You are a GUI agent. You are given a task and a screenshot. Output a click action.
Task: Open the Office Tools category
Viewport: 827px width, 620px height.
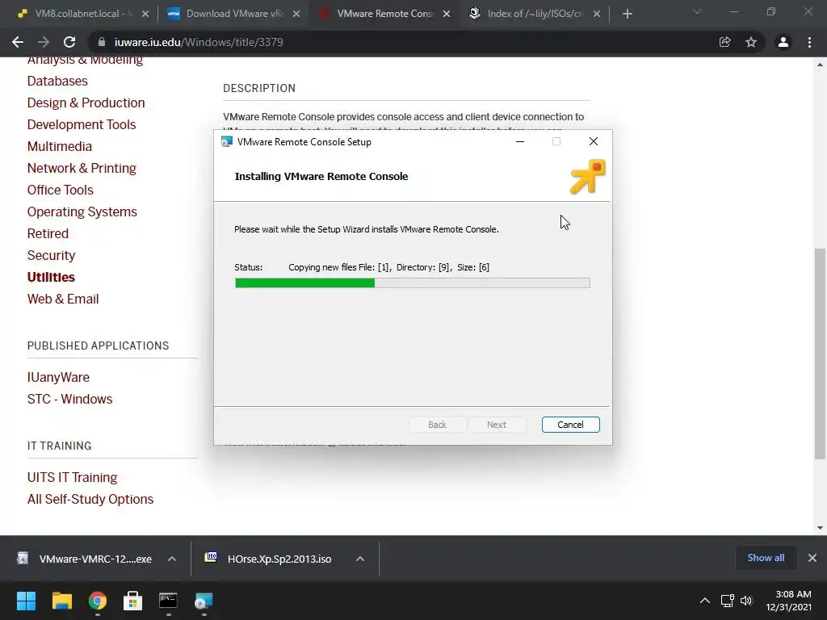60,190
